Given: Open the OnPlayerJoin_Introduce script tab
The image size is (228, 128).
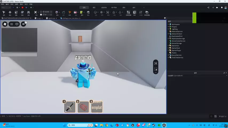Looking at the screenshot, I should coord(70,18).
